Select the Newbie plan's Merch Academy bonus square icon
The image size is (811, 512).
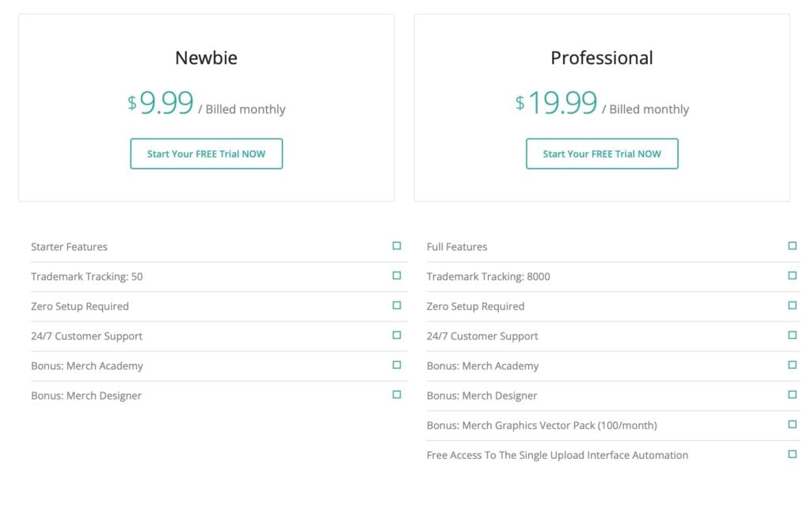click(397, 366)
